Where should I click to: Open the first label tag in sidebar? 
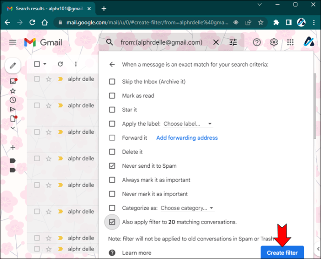13,161
